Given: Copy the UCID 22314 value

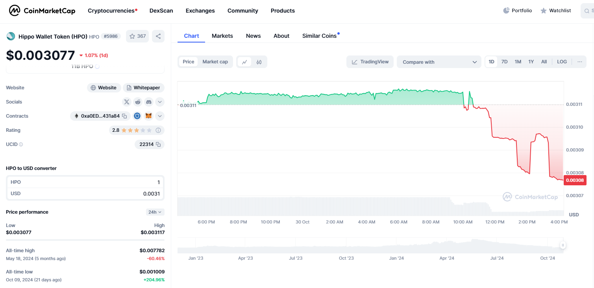Looking at the screenshot, I should click(158, 144).
